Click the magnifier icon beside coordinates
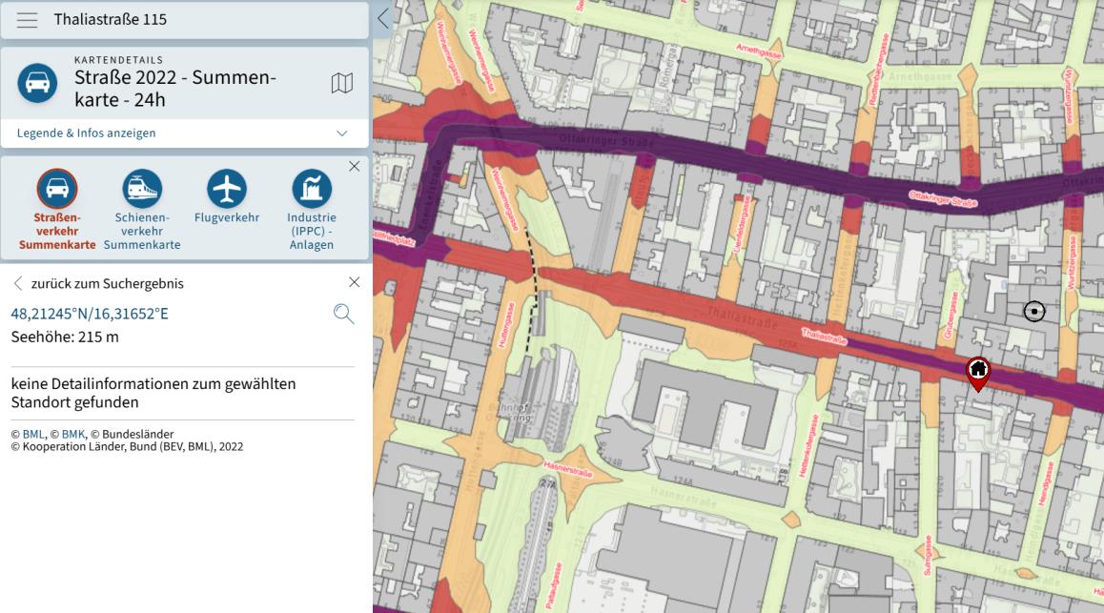The height and width of the screenshot is (613, 1104). coord(343,314)
